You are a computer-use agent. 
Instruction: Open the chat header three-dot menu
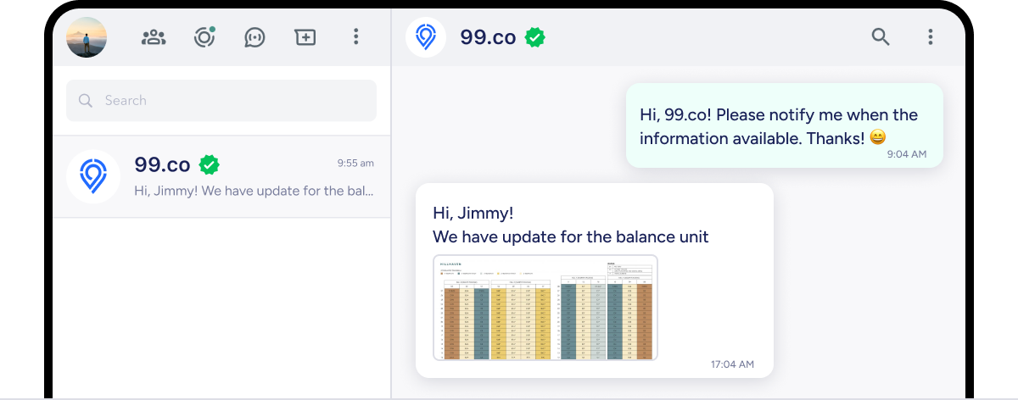[x=931, y=36]
